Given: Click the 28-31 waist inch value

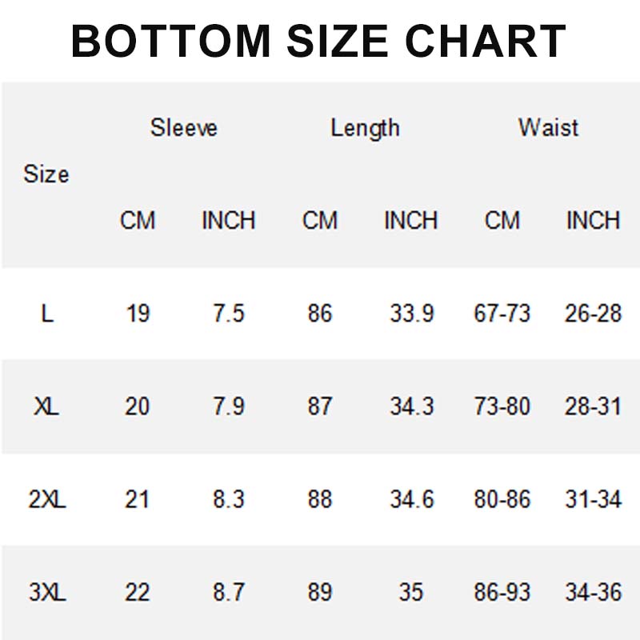Looking at the screenshot, I should coord(593,406).
